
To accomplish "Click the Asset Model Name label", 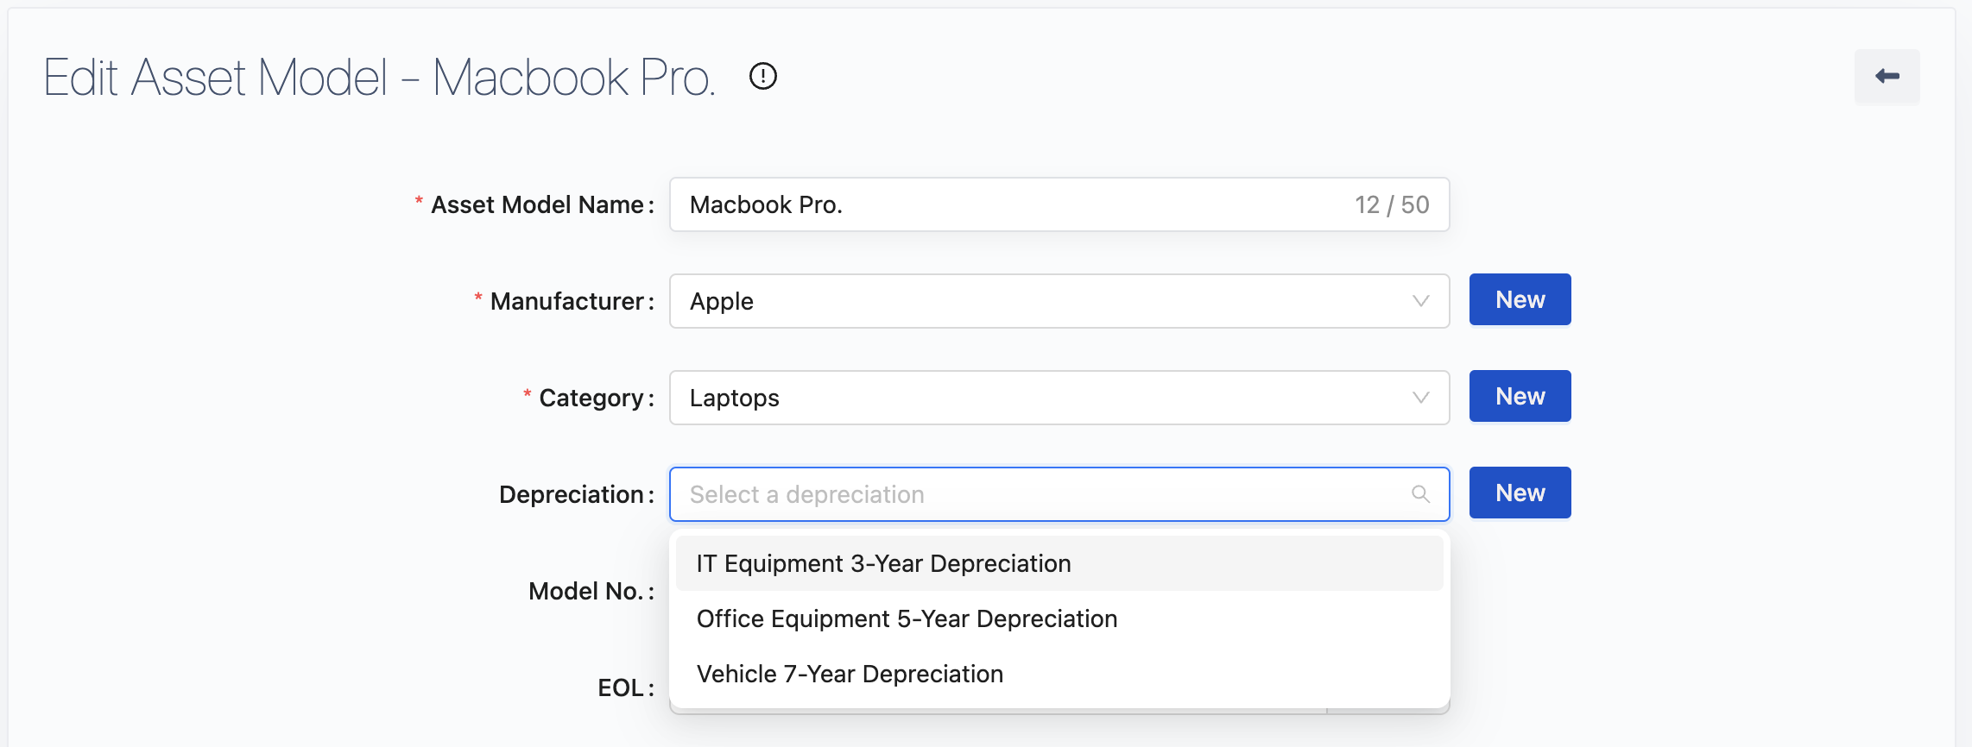I will tap(537, 205).
